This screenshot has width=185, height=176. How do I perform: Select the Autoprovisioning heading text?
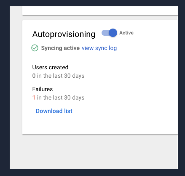pyautogui.click(x=64, y=34)
